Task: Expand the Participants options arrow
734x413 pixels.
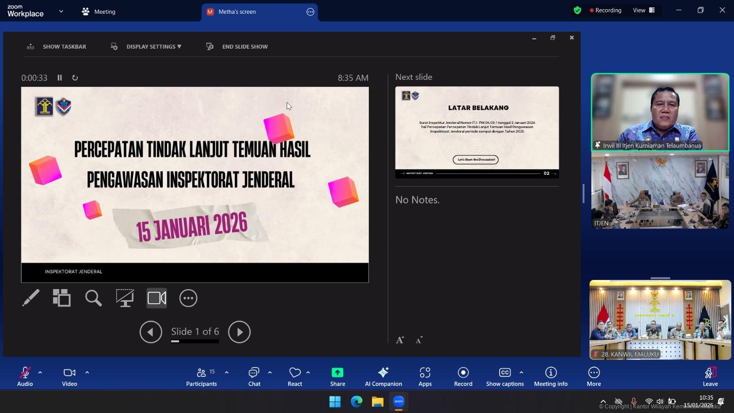Action: pos(227,373)
